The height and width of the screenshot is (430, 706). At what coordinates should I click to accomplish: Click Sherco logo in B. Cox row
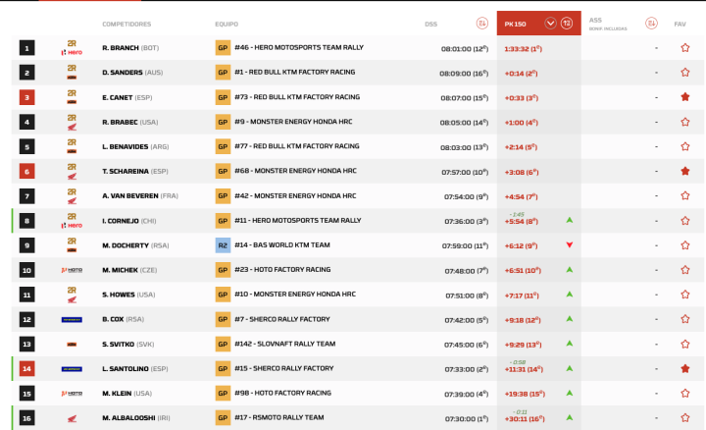click(x=72, y=320)
